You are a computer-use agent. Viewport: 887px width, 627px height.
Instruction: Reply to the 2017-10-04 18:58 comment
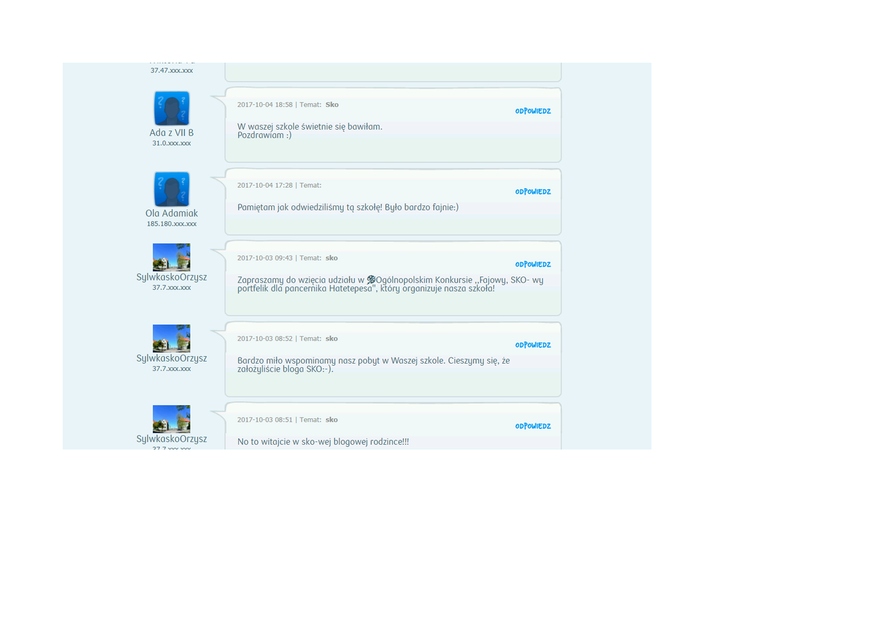click(533, 111)
